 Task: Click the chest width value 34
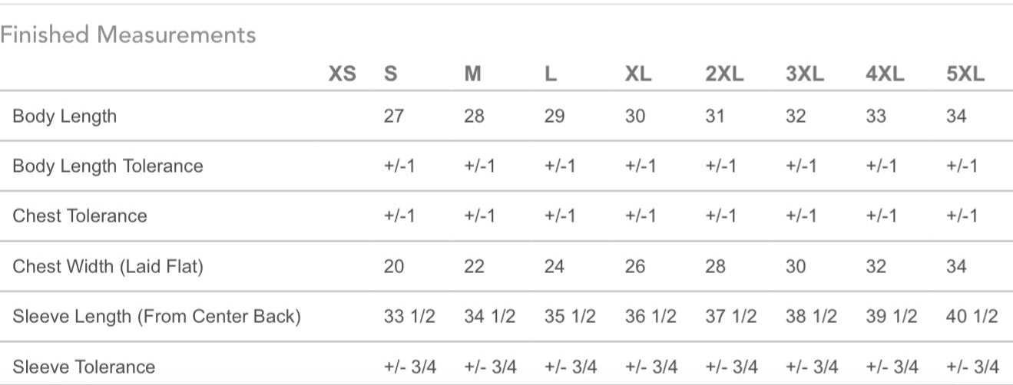coord(956,267)
